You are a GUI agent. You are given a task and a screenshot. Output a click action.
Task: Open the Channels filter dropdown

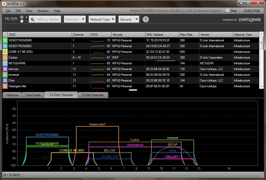(x=75, y=19)
